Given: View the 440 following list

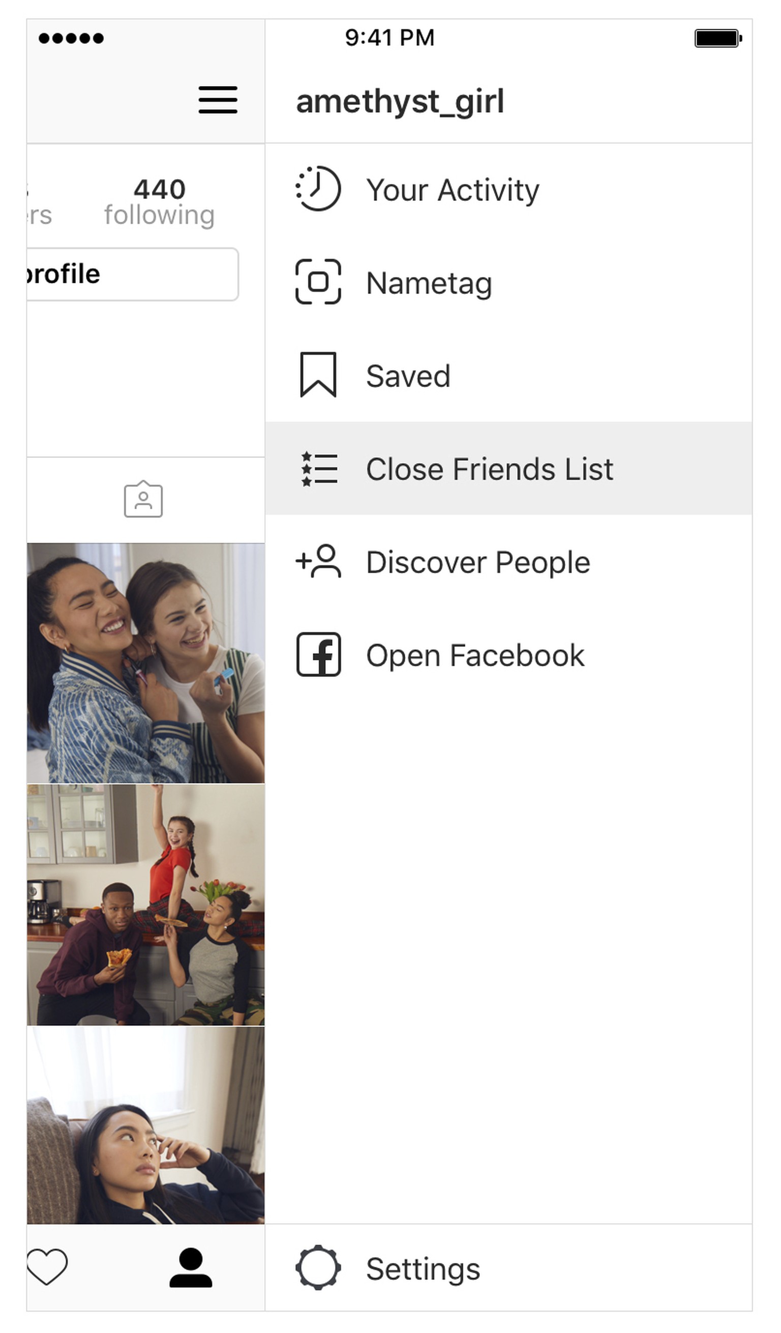Looking at the screenshot, I should pos(159,202).
